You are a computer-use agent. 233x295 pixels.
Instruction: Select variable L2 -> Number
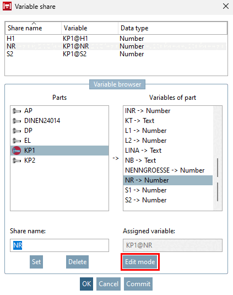168,141
